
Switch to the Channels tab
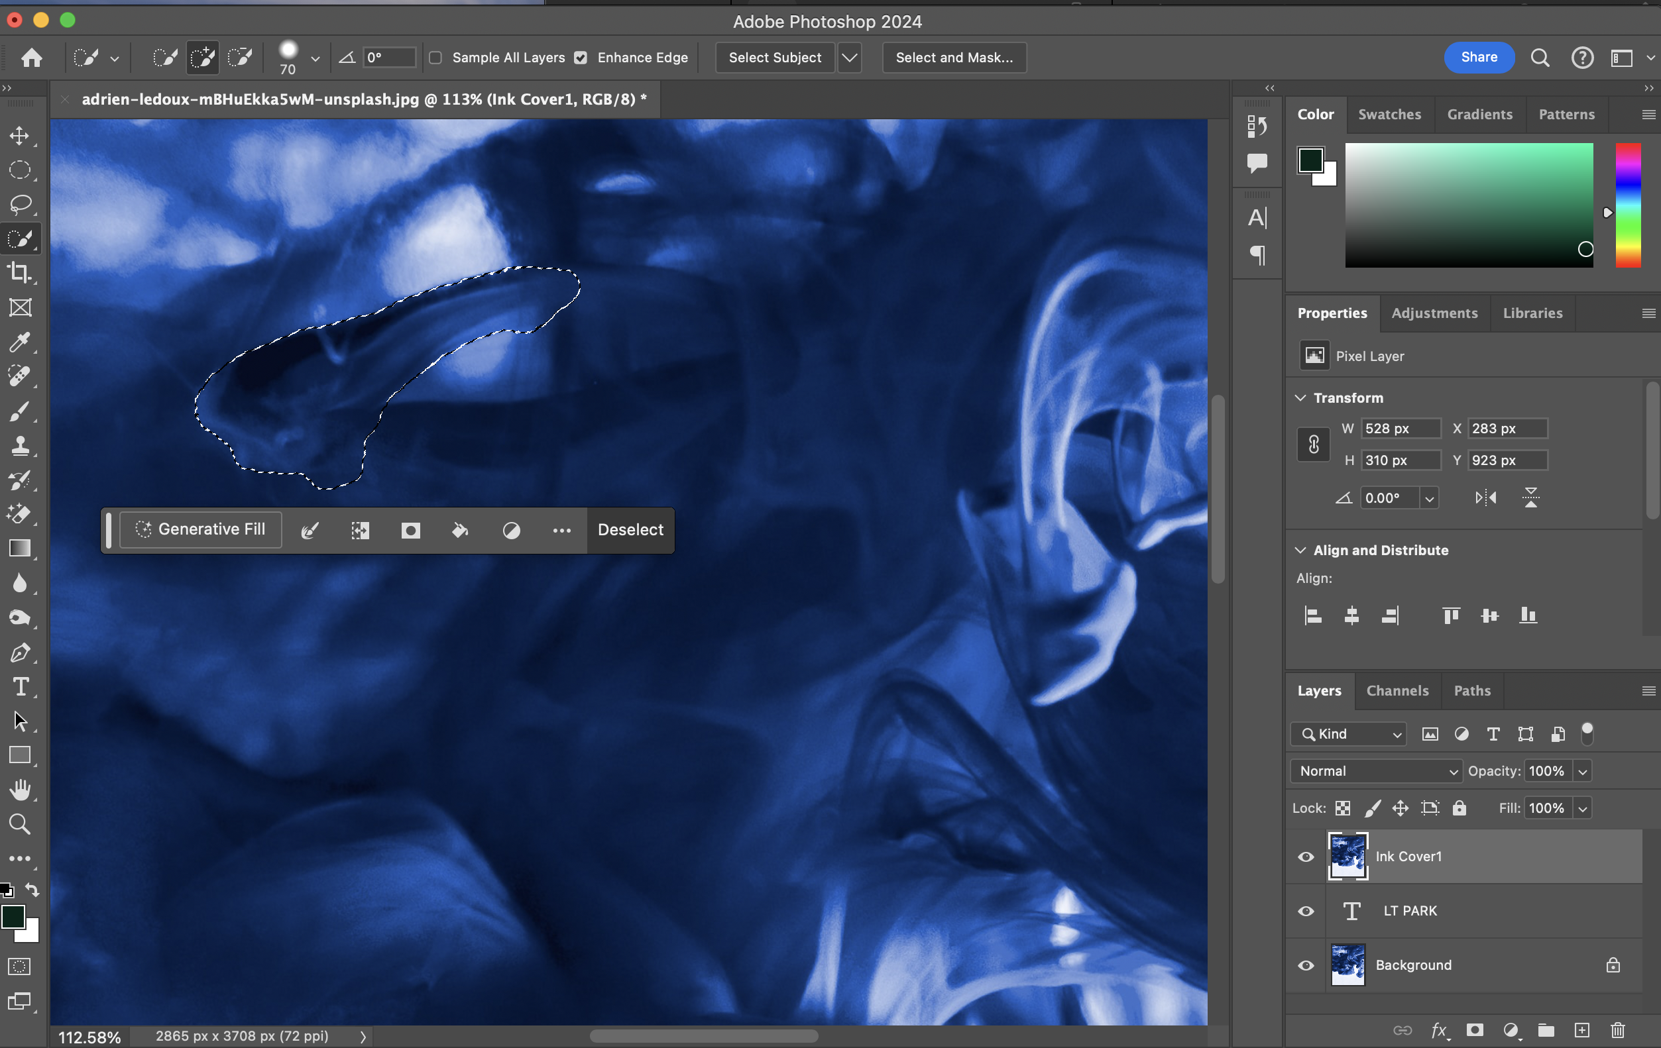pos(1397,690)
